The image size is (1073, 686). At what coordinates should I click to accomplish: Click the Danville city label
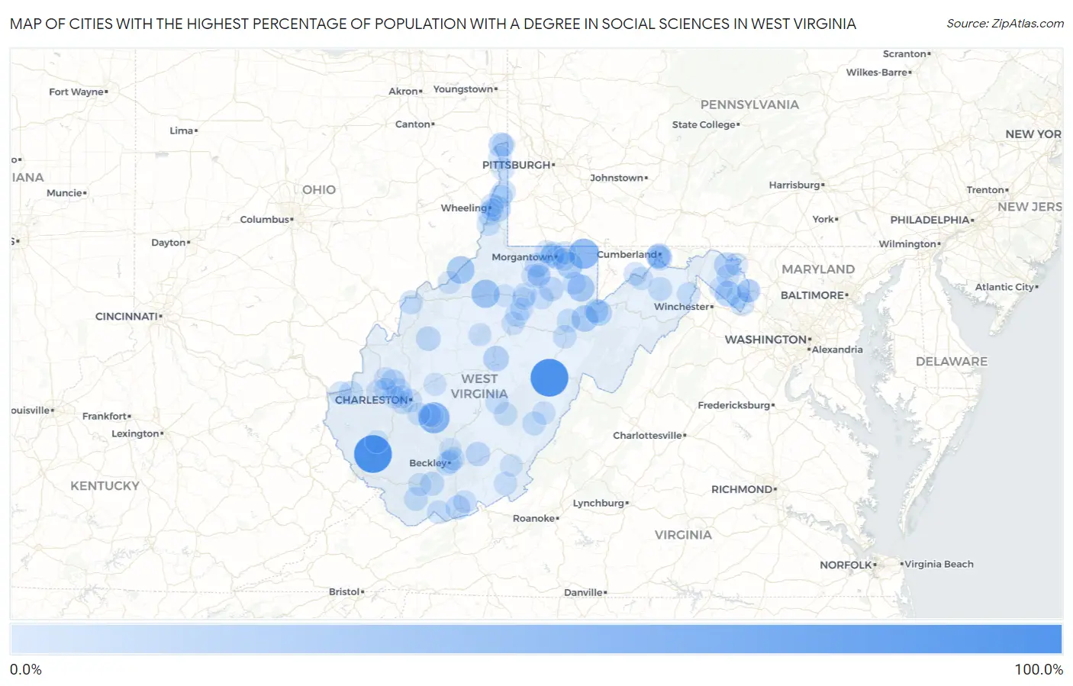pyautogui.click(x=583, y=593)
